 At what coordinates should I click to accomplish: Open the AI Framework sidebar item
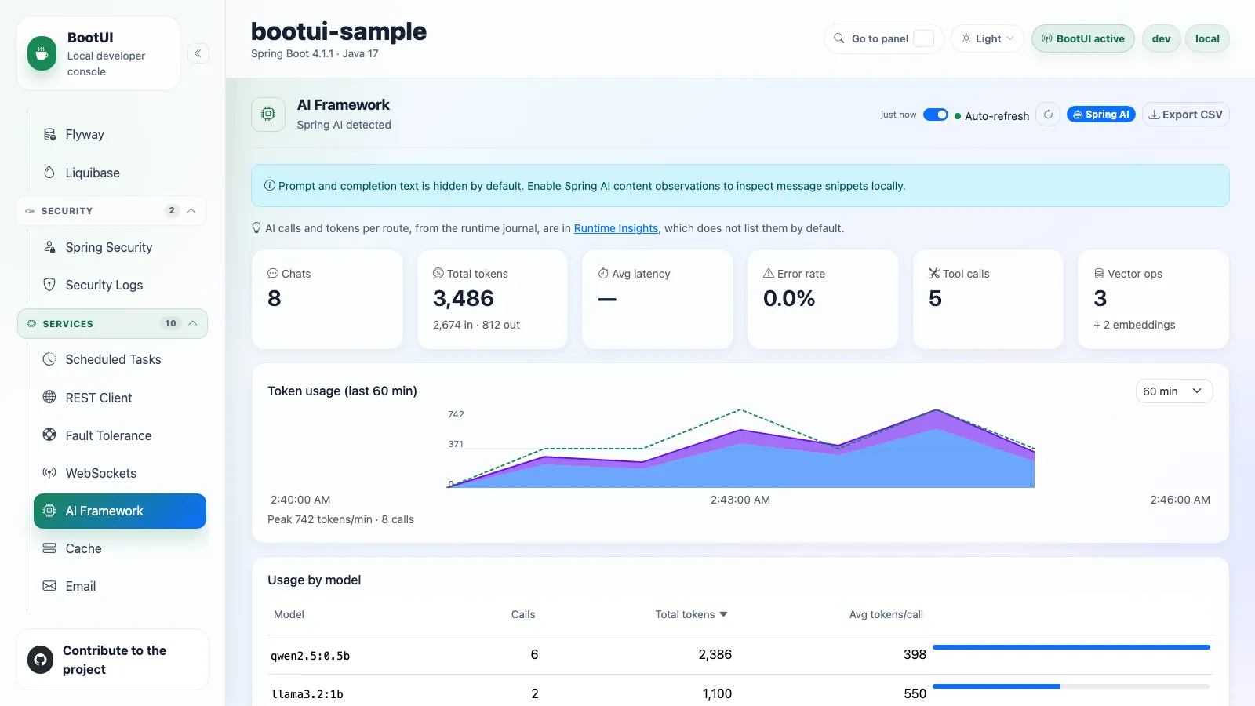click(x=120, y=511)
